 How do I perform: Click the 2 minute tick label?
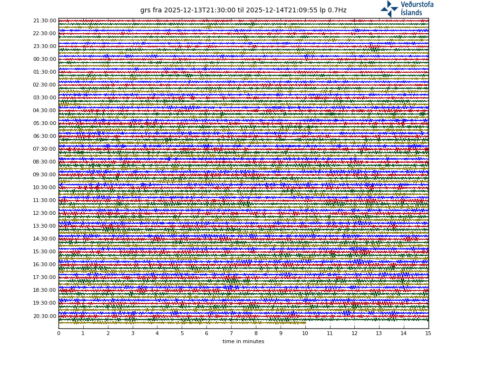[x=108, y=334]
